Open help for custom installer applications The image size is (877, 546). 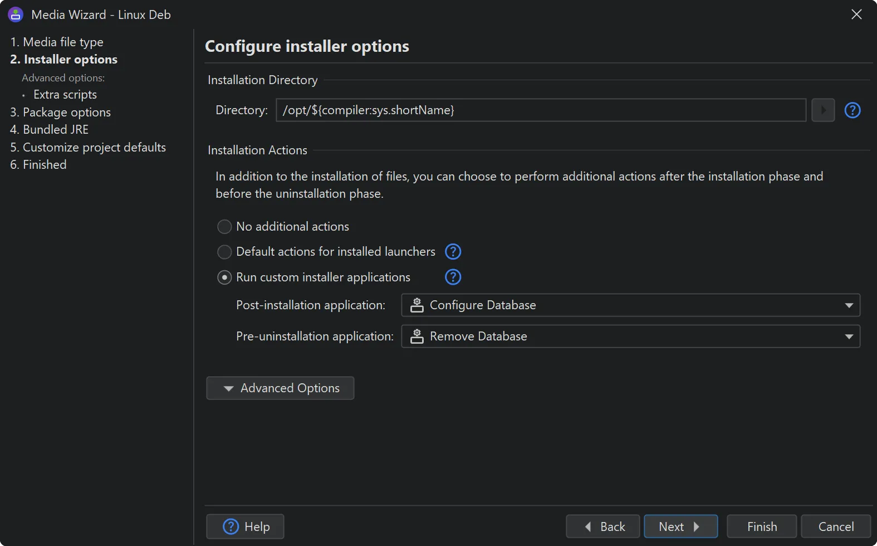click(453, 277)
